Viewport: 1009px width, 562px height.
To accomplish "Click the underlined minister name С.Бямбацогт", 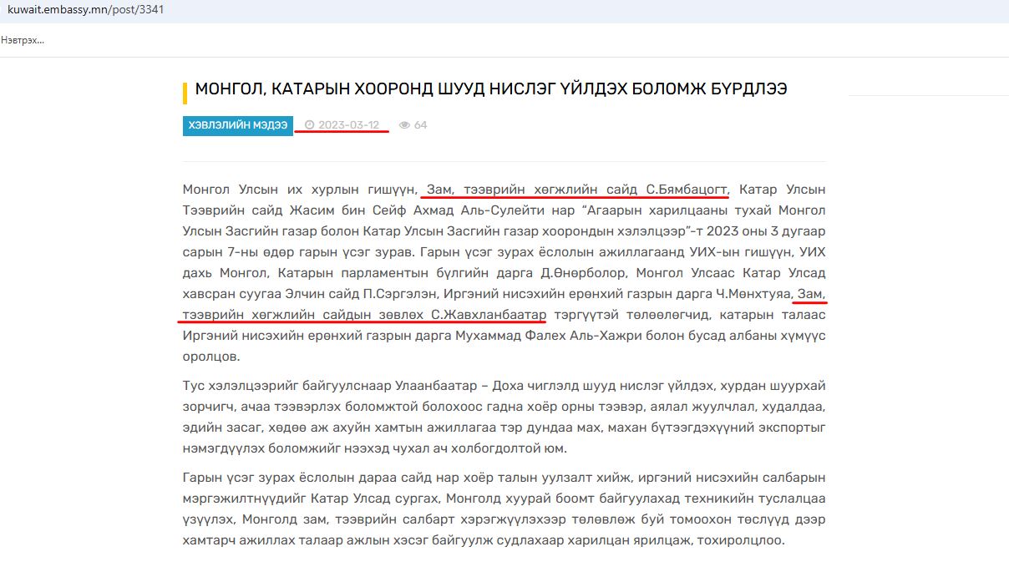I will tap(682, 189).
